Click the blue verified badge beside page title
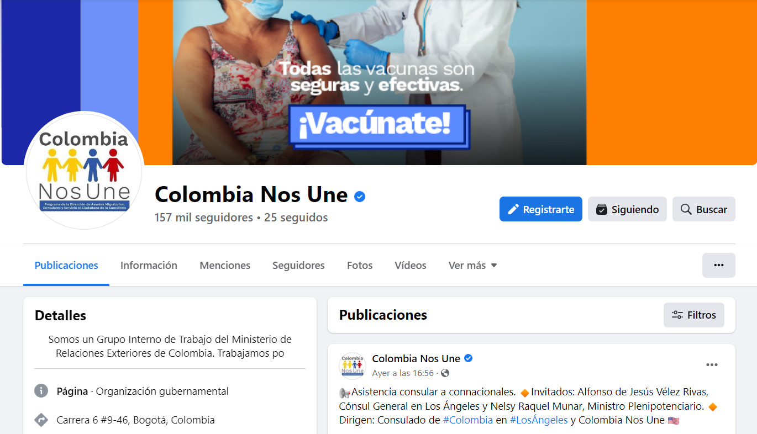 (x=360, y=196)
